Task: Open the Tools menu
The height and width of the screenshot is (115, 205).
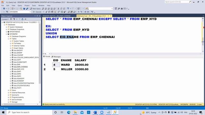Action: (34, 5)
